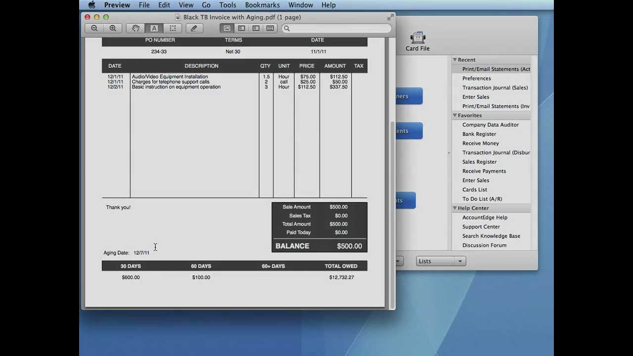Open Print/Email Statements (Inv recent item
633x356 pixels.
tap(496, 106)
